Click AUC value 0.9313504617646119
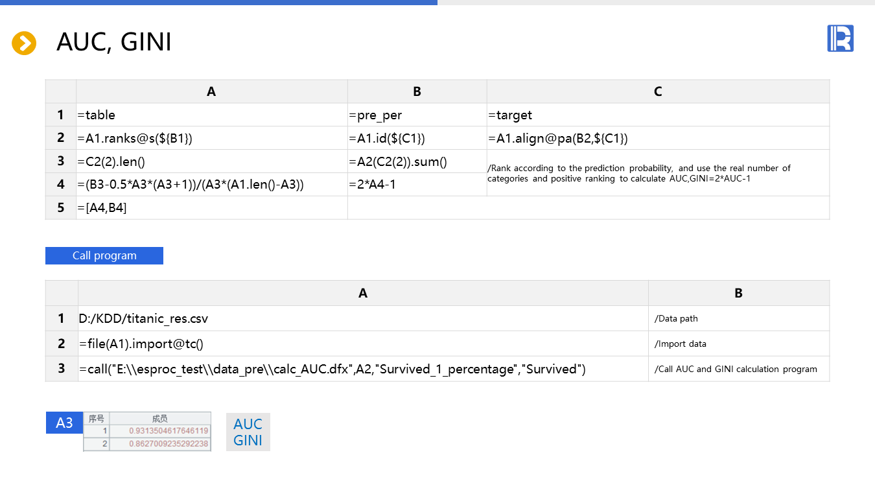875x492 pixels. click(169, 431)
